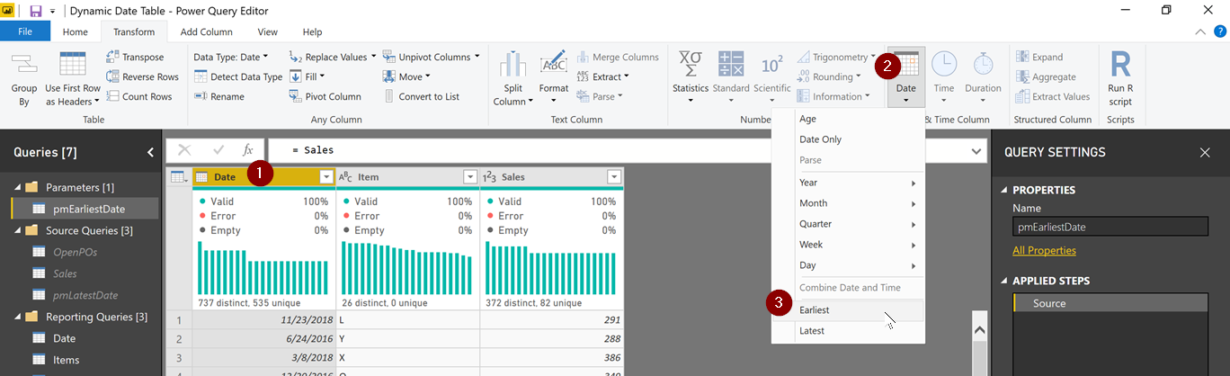This screenshot has width=1230, height=376.
Task: Close the Query Settings pane
Action: pos(1205,153)
